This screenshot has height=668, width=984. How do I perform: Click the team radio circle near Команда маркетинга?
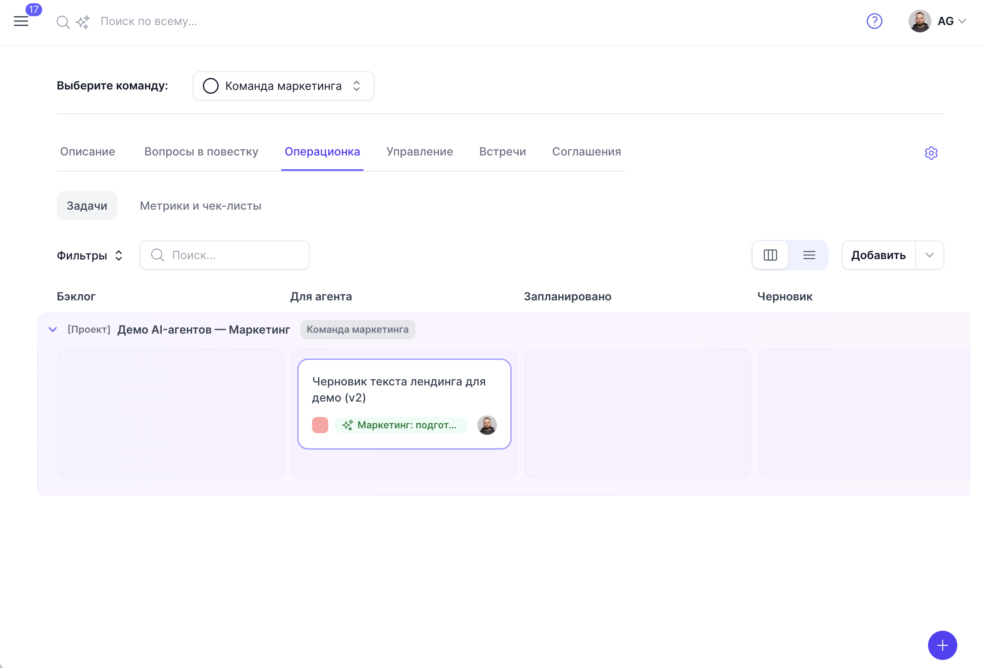[210, 85]
